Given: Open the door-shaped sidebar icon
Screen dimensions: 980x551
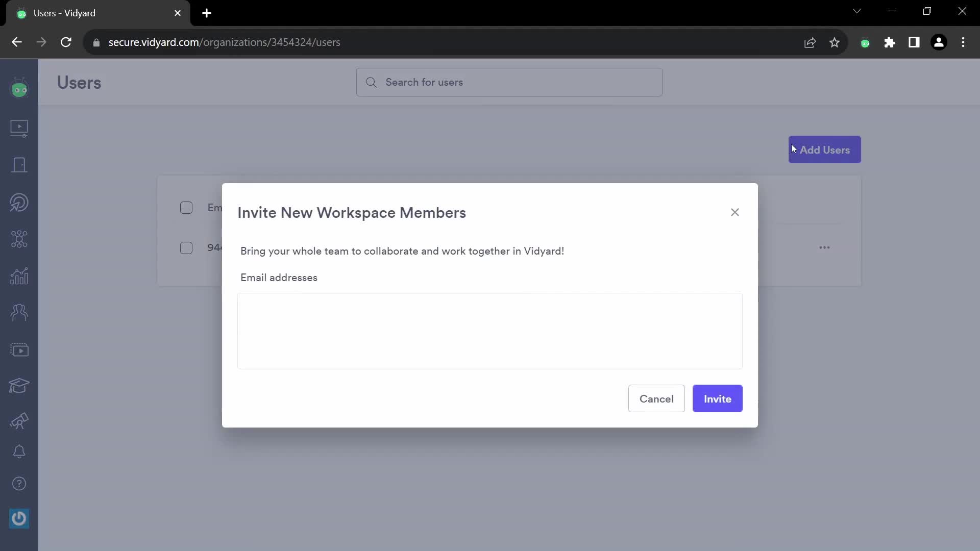Looking at the screenshot, I should [x=19, y=165].
